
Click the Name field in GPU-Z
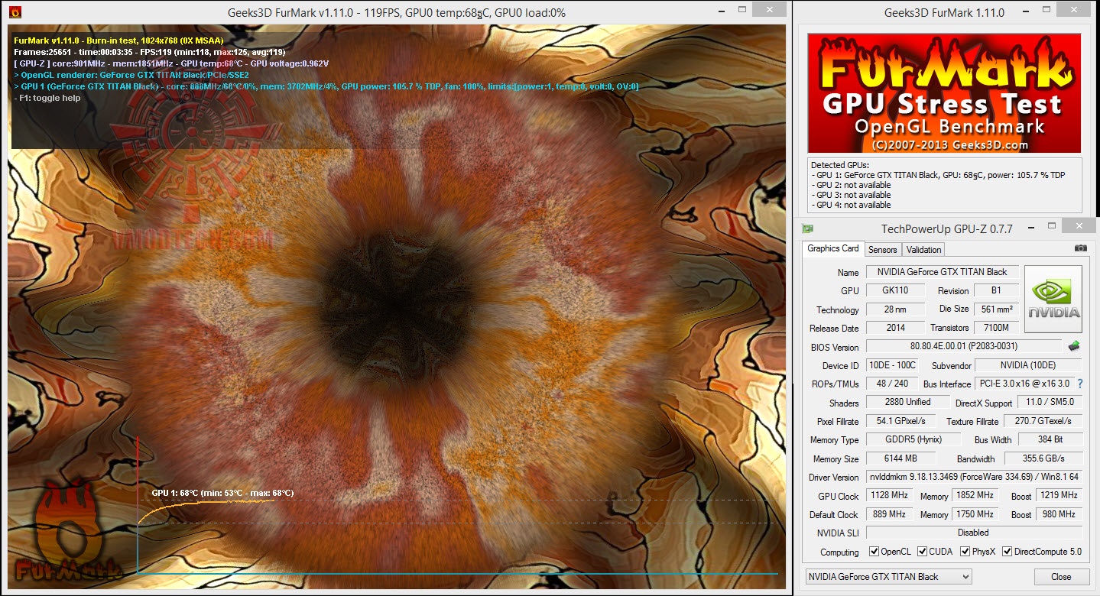[x=942, y=272]
